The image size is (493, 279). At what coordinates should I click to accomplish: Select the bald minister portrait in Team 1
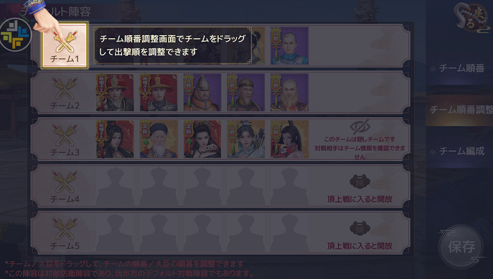[x=289, y=46]
